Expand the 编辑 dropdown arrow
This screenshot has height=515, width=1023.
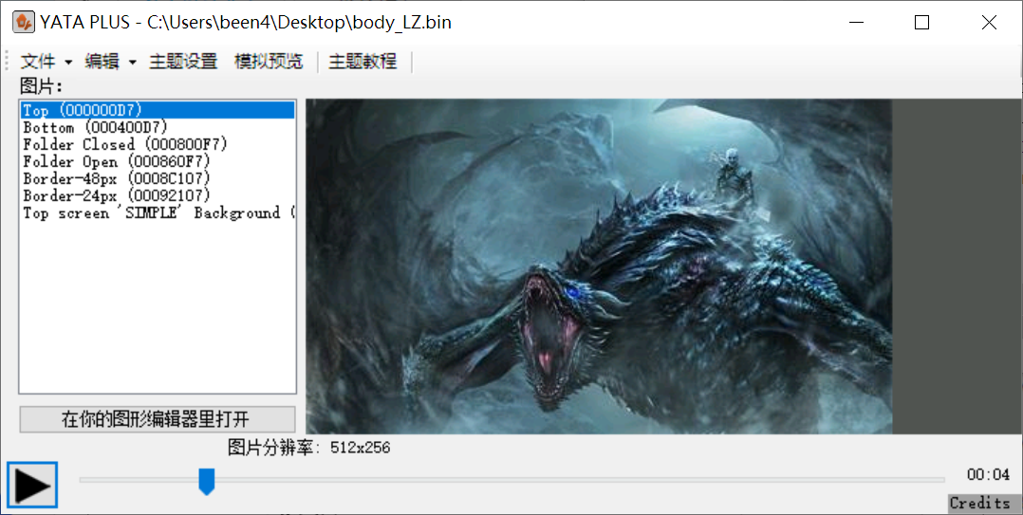click(x=133, y=62)
